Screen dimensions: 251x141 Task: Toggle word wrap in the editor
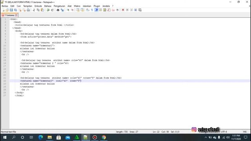point(88,10)
